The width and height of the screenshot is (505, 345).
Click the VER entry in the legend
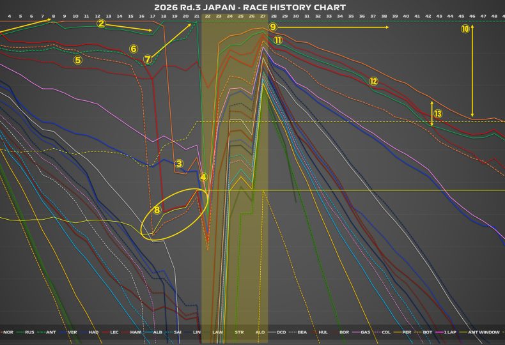click(72, 332)
